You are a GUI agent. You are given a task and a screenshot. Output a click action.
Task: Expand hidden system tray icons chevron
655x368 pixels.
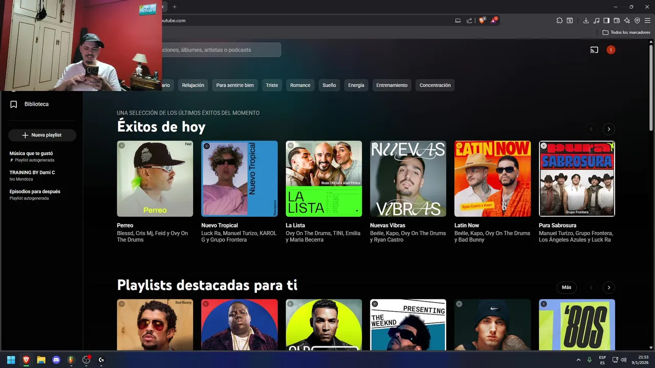[578, 360]
